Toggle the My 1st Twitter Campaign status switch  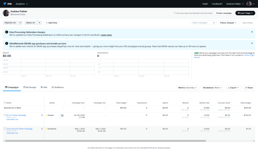point(61,115)
